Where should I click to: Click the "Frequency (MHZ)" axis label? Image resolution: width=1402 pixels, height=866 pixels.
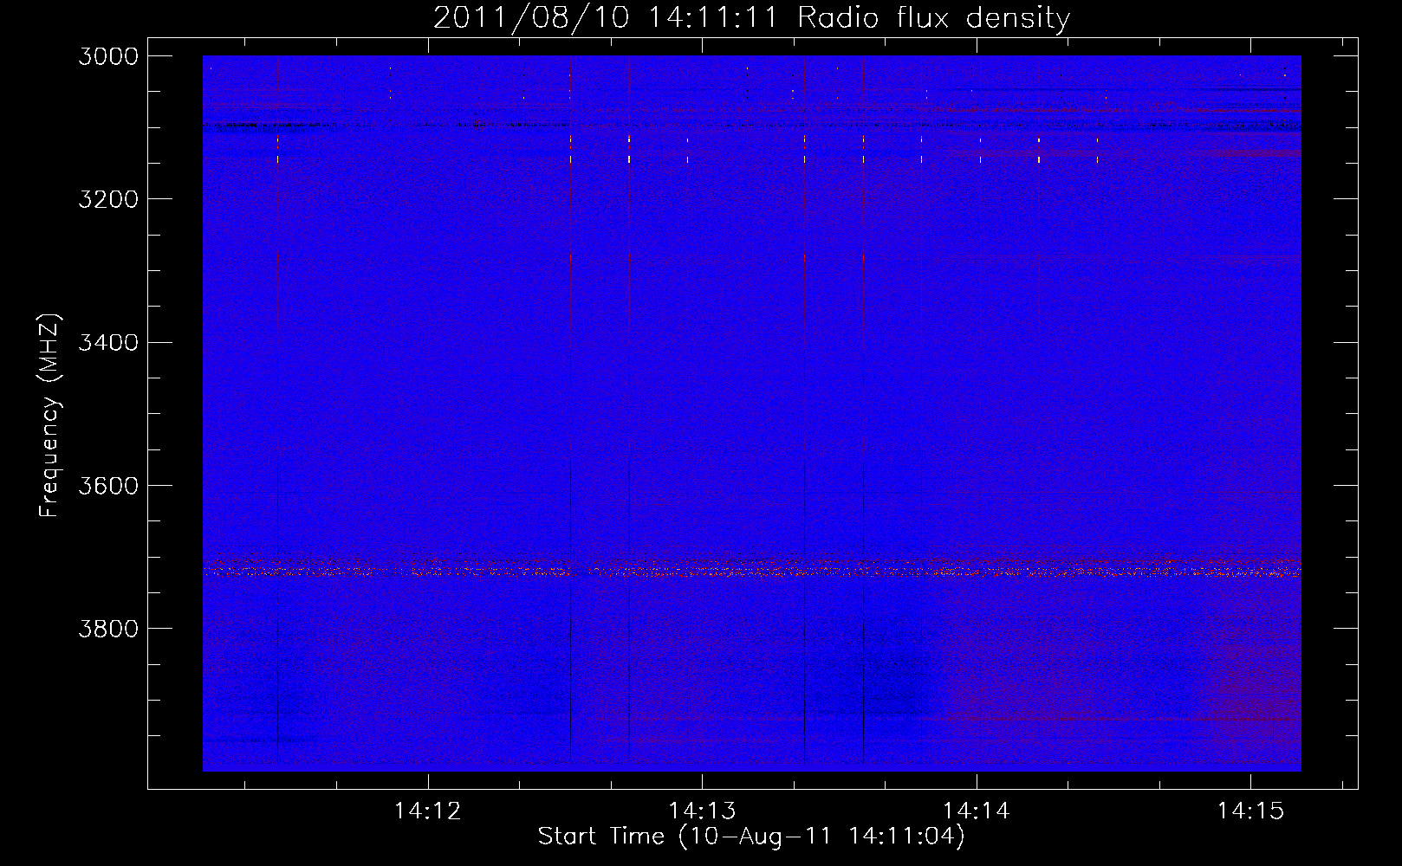coord(50,416)
